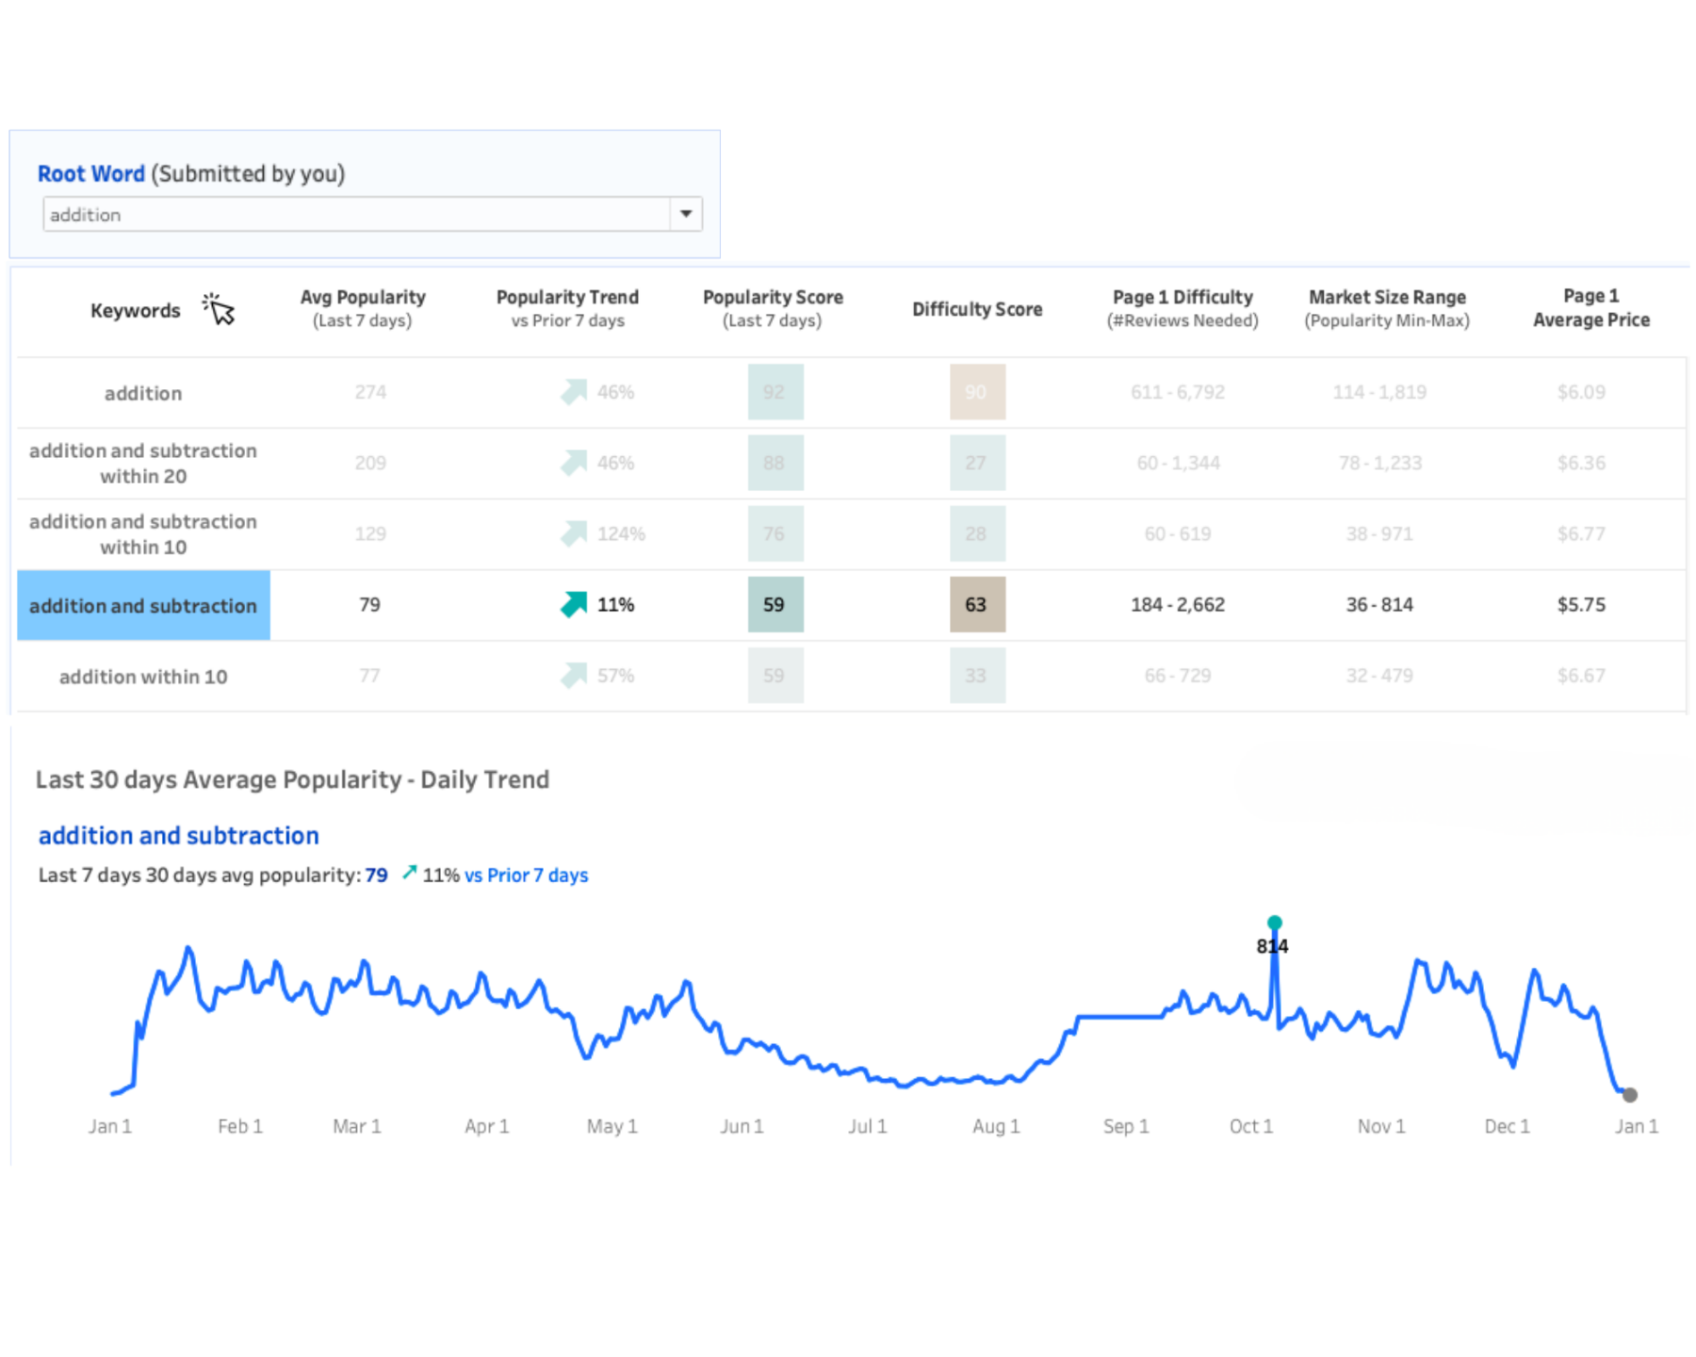Click the green arrow next to 11% above the chart
Image resolution: width=1696 pixels, height=1357 pixels.
pyautogui.click(x=409, y=874)
